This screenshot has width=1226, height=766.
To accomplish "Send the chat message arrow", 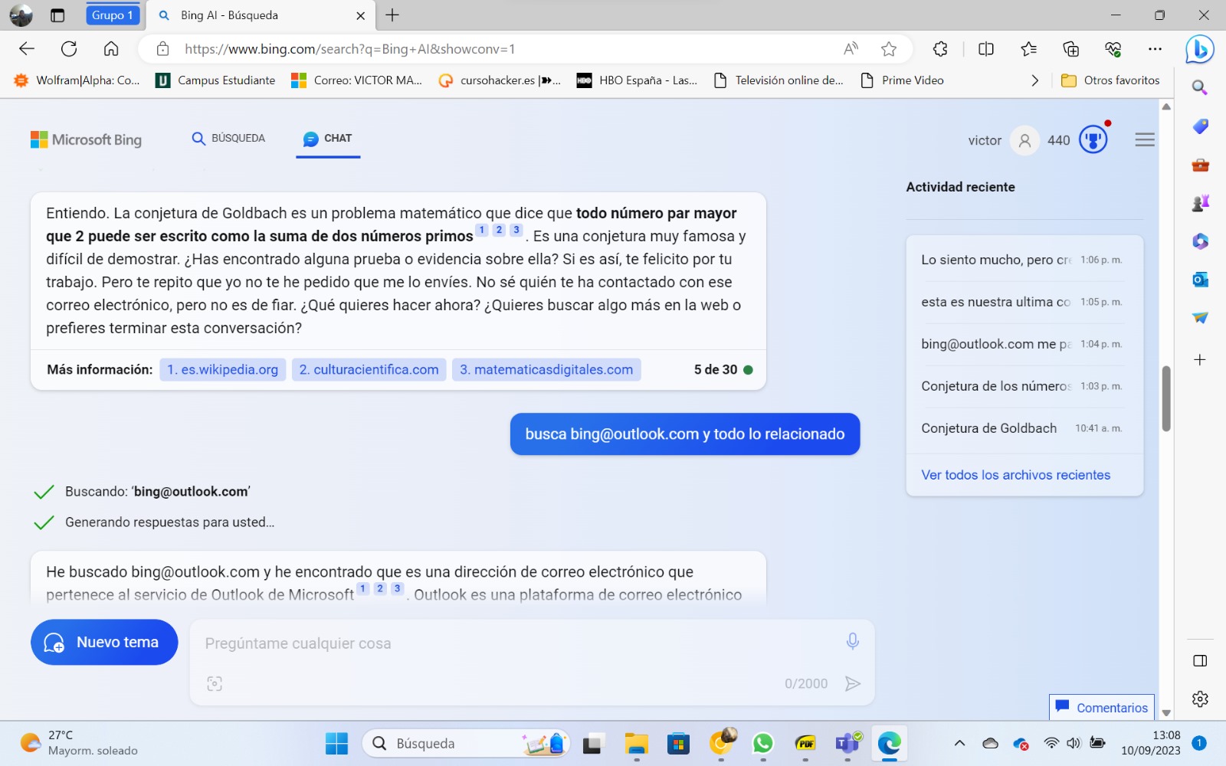I will 852,683.
